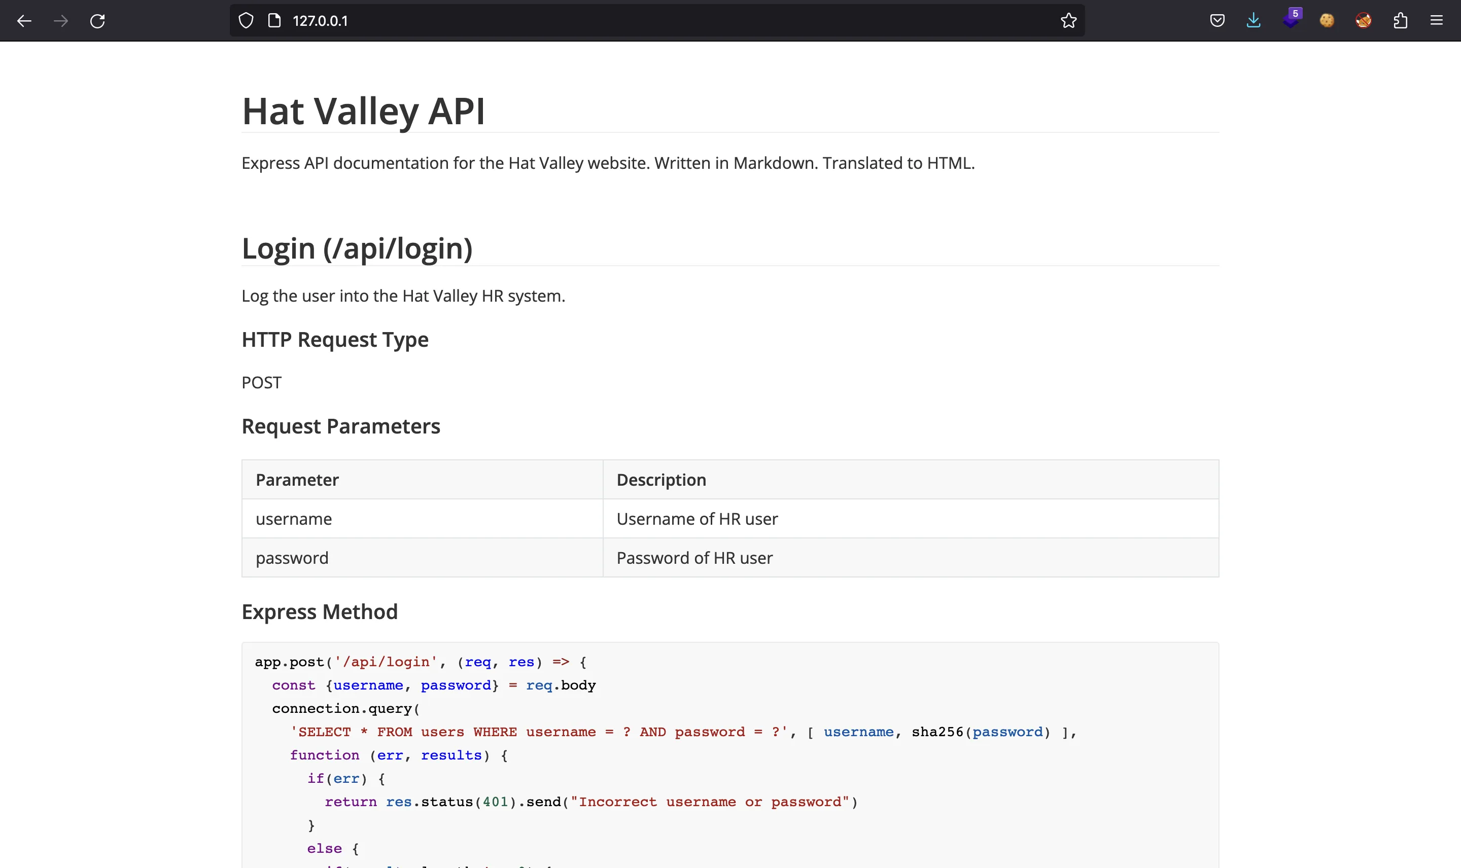Click the Hat Valley API heading
The width and height of the screenshot is (1461, 868).
point(363,111)
